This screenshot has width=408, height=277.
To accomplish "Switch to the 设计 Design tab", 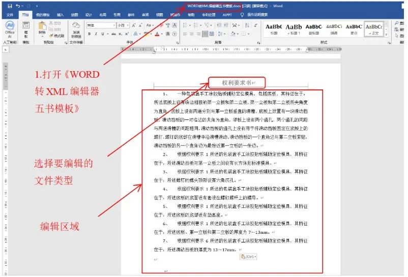I will click(89, 15).
